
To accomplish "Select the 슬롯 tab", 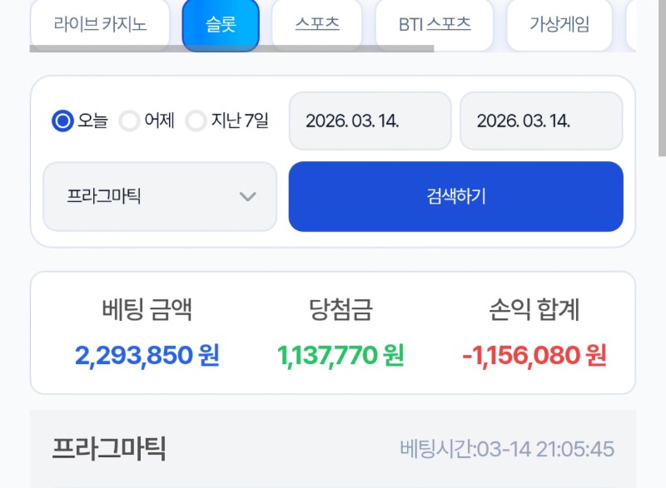I will click(221, 24).
